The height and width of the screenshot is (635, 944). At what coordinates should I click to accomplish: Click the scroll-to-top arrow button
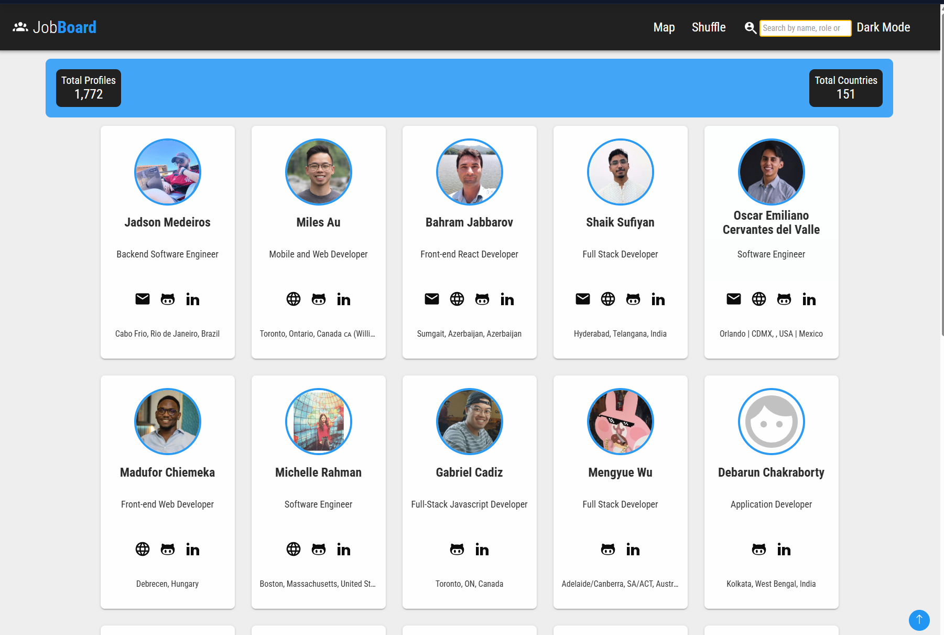tap(919, 620)
